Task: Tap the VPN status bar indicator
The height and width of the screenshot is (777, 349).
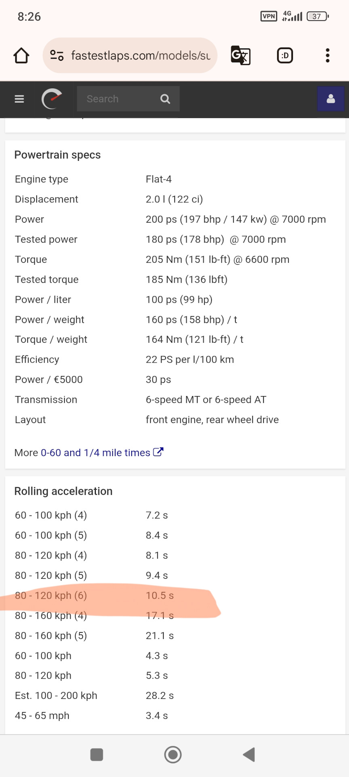Action: pos(269,16)
